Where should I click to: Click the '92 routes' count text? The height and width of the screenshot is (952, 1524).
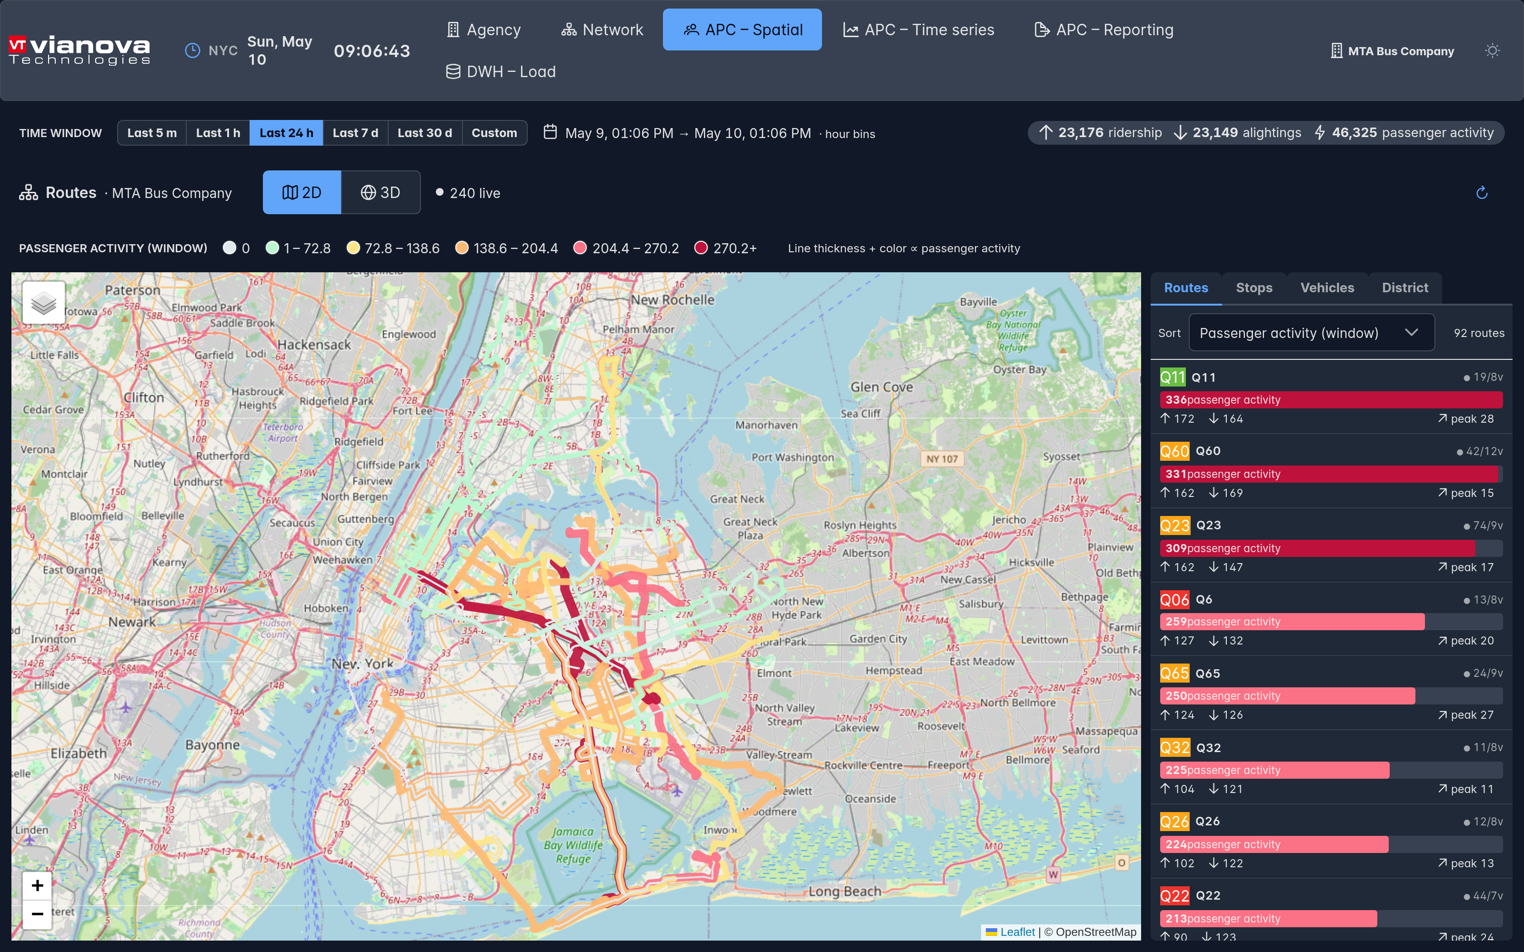(1479, 332)
